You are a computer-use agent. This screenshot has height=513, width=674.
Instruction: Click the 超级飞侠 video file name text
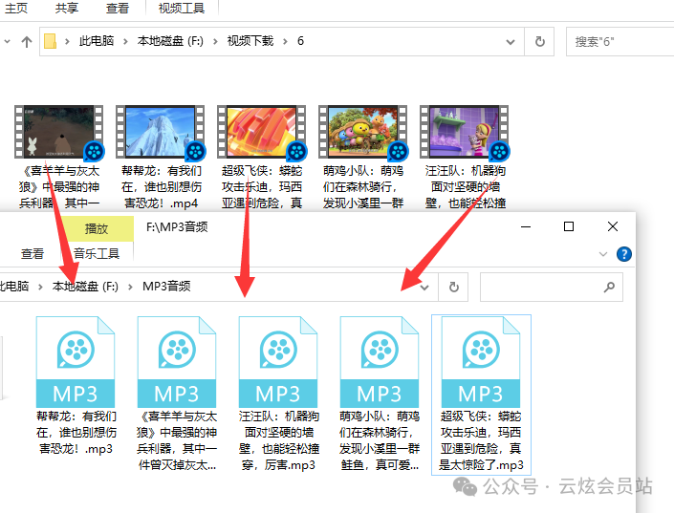click(262, 187)
